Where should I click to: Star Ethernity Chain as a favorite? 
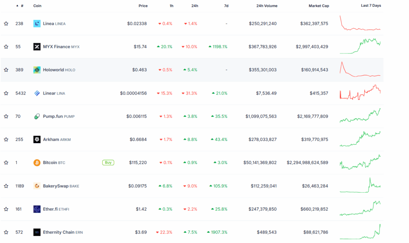click(x=6, y=232)
